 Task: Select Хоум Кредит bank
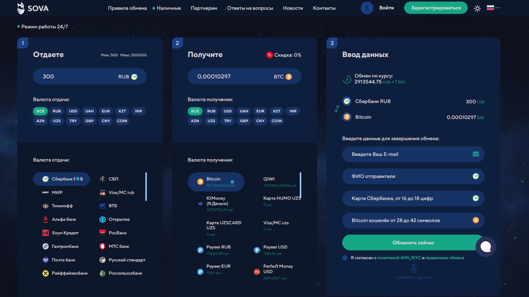coord(60,233)
